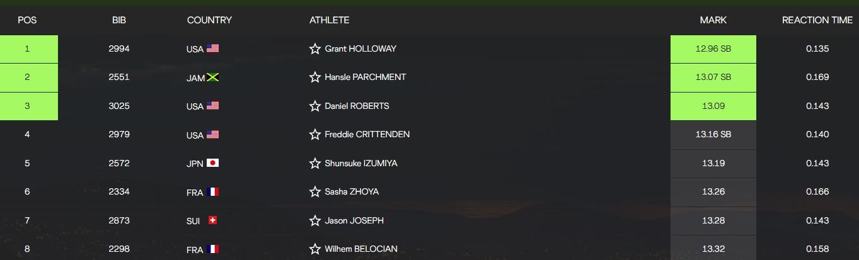Mark Sasha Zhoya with the star icon

(x=315, y=192)
